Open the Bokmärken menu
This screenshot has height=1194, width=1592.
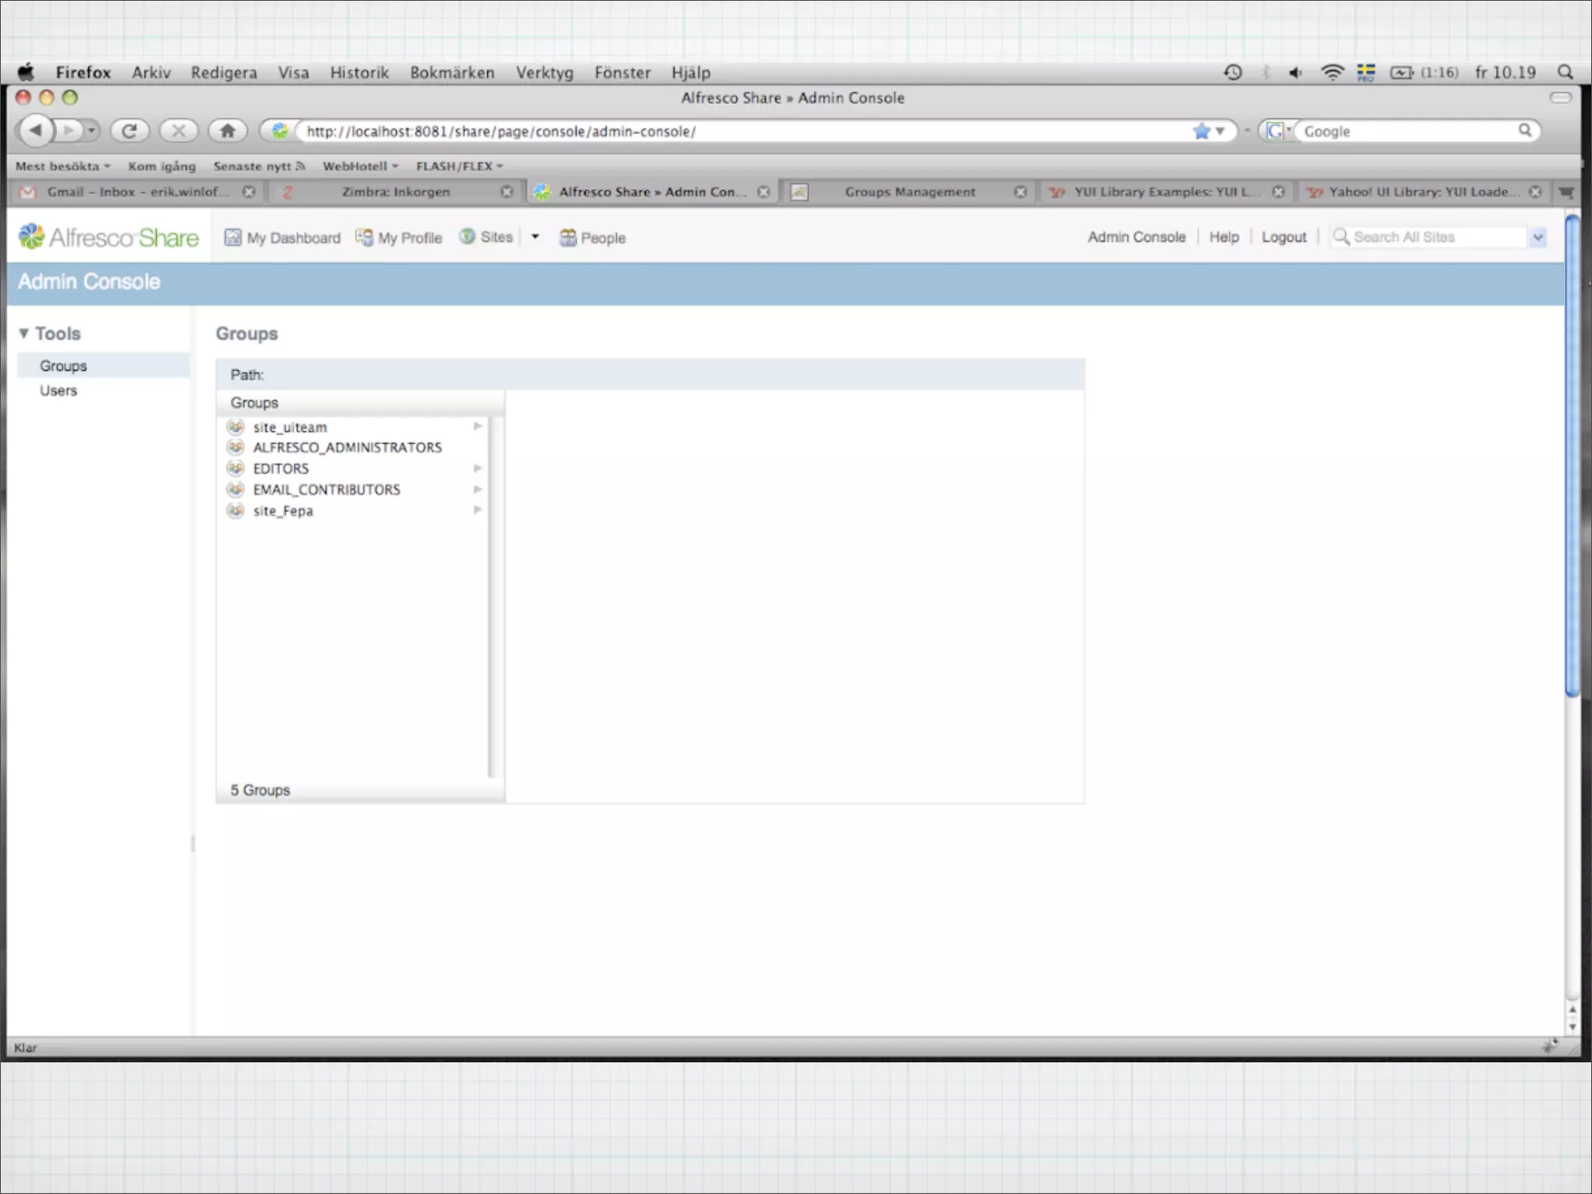tap(452, 72)
